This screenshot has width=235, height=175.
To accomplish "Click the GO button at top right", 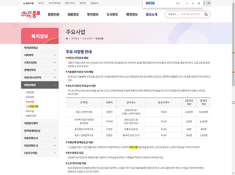I will pos(209,3).
